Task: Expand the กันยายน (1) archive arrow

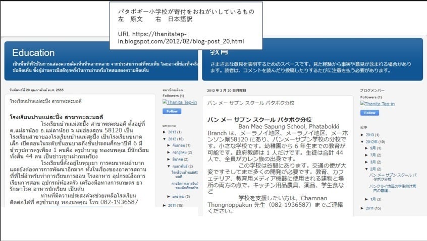Action: point(169,145)
